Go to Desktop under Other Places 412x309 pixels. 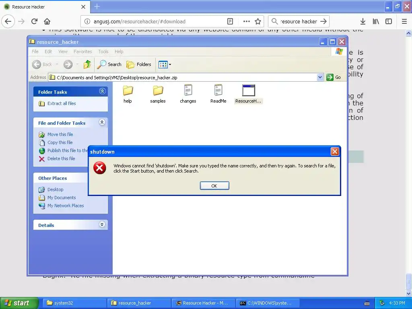(x=55, y=190)
